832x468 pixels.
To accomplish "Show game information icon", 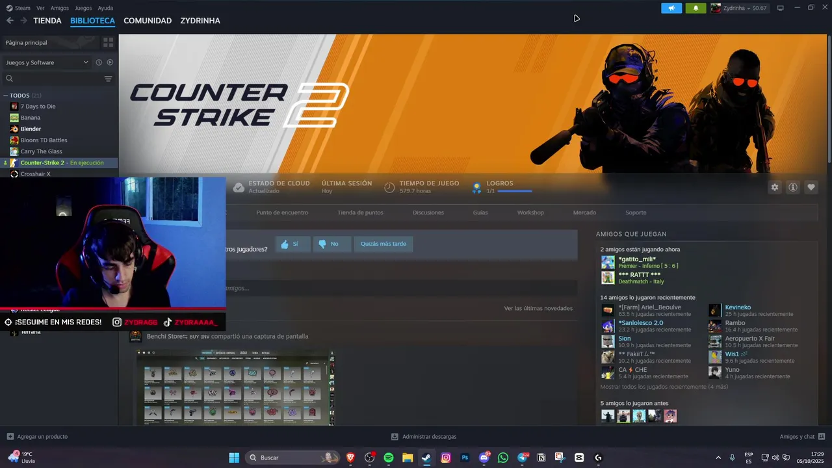I will 793,187.
